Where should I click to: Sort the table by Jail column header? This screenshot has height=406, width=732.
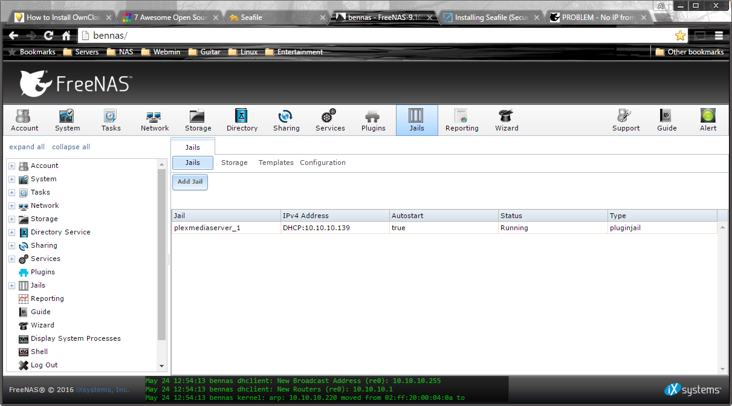coord(226,216)
